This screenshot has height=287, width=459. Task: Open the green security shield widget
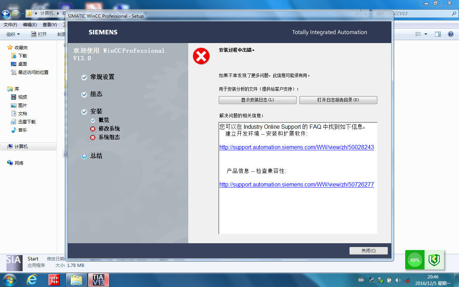pyautogui.click(x=434, y=260)
